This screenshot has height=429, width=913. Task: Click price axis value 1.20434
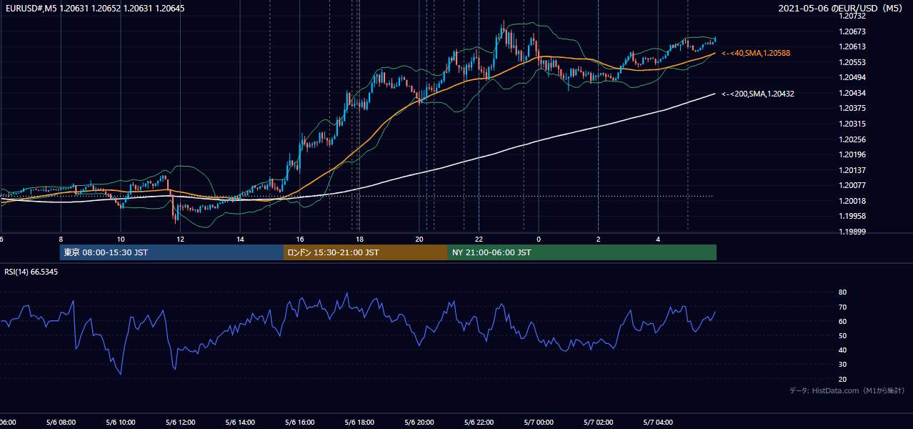[x=852, y=93]
